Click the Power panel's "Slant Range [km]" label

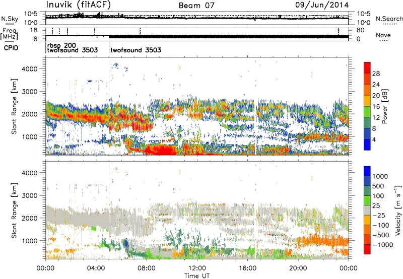[14, 106]
